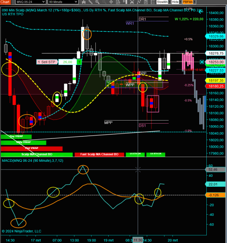Click the orange PBFMA button
The width and height of the screenshot is (227, 243).
(188, 2)
